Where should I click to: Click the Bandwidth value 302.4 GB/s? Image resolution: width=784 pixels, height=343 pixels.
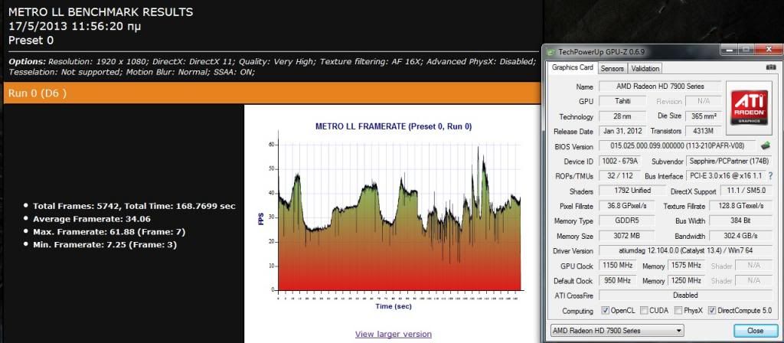[x=740, y=236]
